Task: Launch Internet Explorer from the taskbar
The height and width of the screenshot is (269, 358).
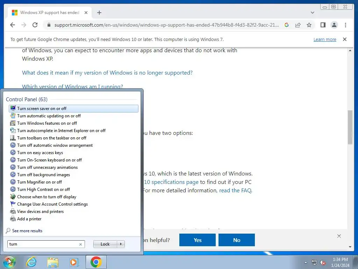Action: coord(31,262)
